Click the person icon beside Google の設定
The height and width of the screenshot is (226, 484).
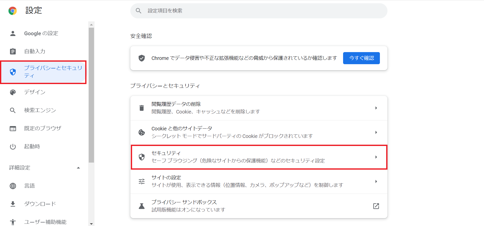[x=13, y=33]
